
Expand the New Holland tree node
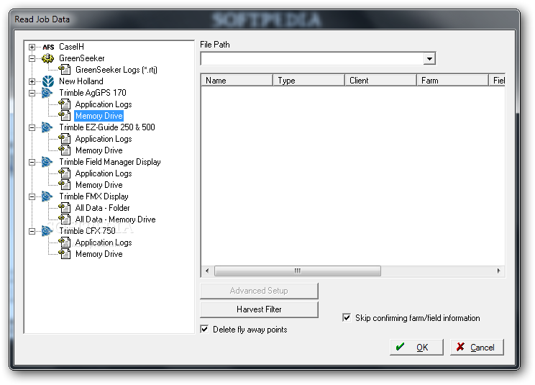click(x=32, y=81)
